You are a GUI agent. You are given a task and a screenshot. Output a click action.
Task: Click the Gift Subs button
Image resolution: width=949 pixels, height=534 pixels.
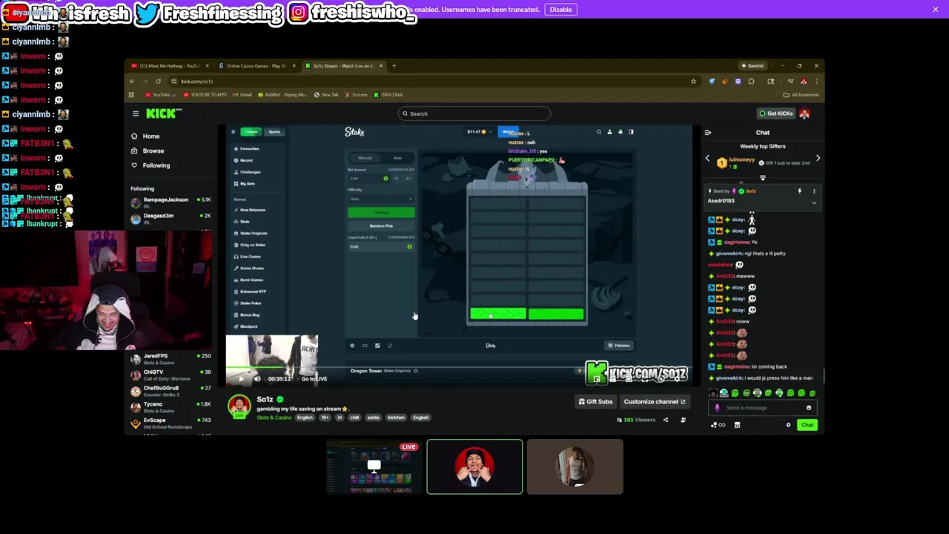596,402
